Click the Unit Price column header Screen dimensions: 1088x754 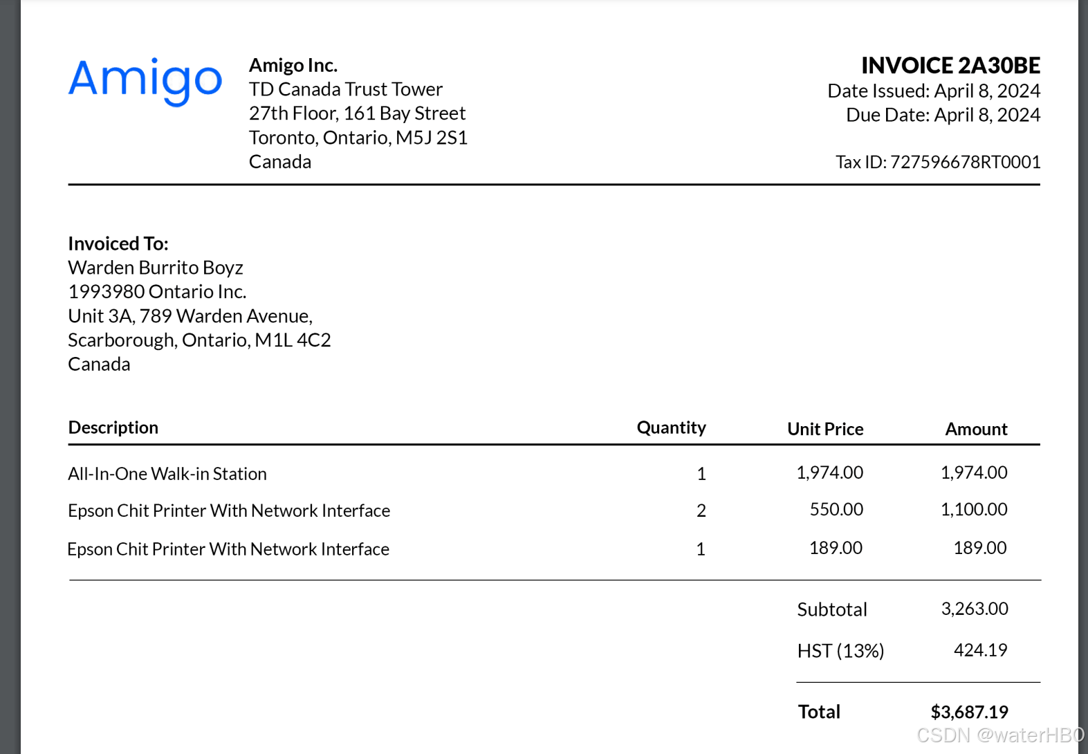(825, 429)
